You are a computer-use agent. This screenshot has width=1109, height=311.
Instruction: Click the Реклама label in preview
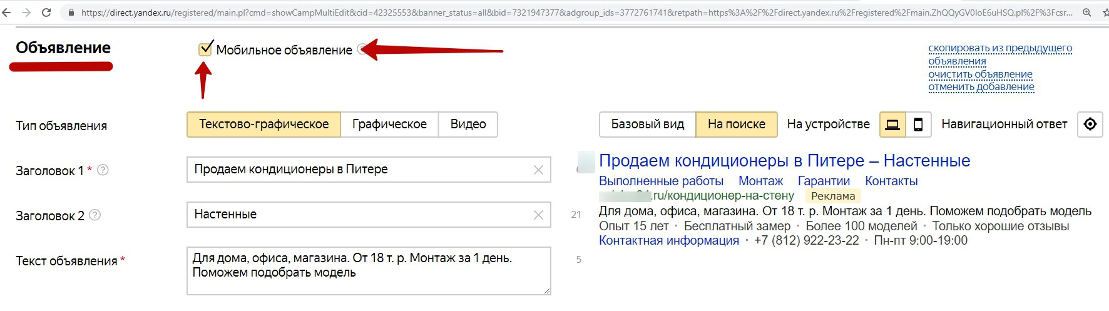coord(833,196)
